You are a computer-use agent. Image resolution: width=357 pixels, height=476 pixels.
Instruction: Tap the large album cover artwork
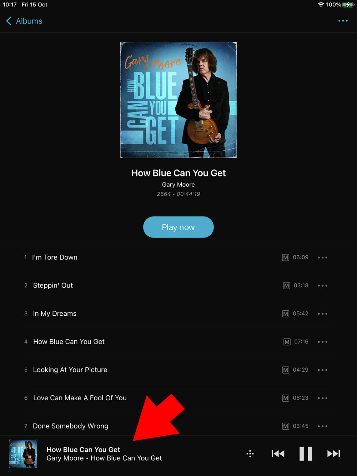pos(178,100)
